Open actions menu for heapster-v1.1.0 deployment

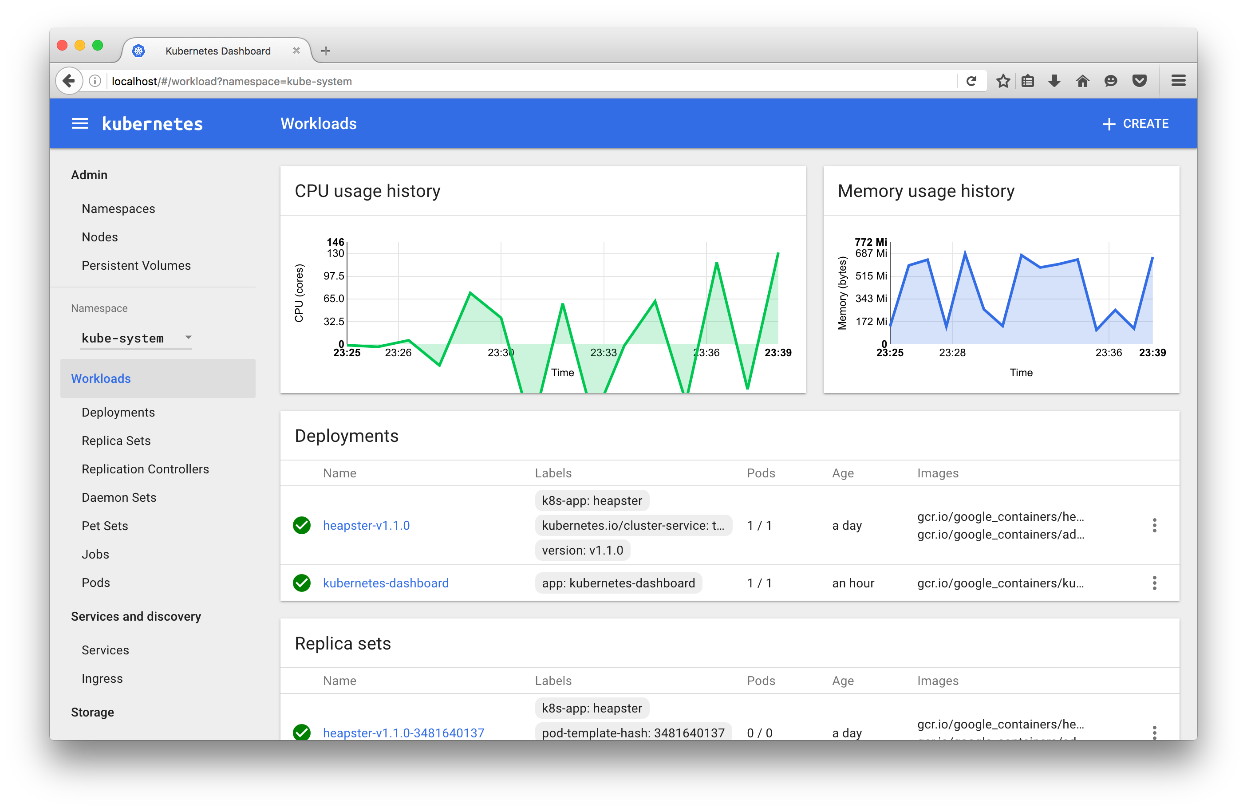click(1154, 525)
